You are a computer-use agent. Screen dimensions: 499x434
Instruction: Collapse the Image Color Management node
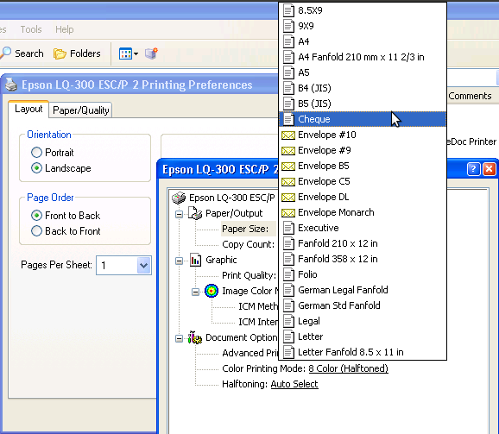pos(195,292)
